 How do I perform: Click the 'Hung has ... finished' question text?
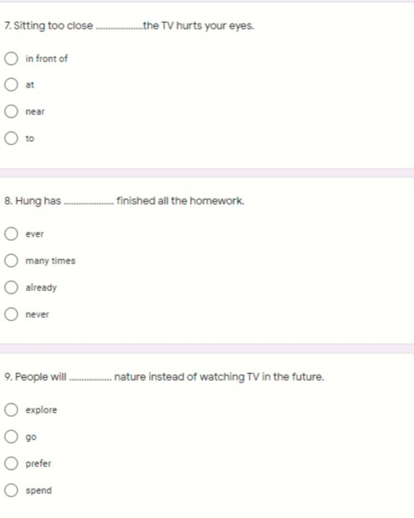pos(124,201)
